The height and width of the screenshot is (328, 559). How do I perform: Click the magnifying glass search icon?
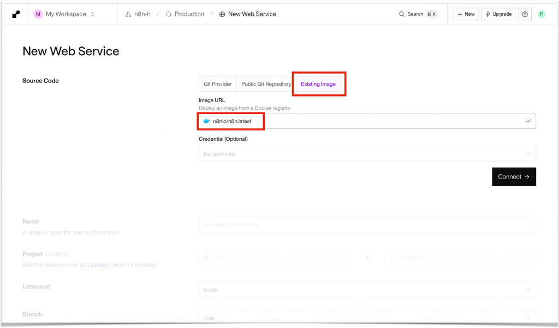point(402,14)
